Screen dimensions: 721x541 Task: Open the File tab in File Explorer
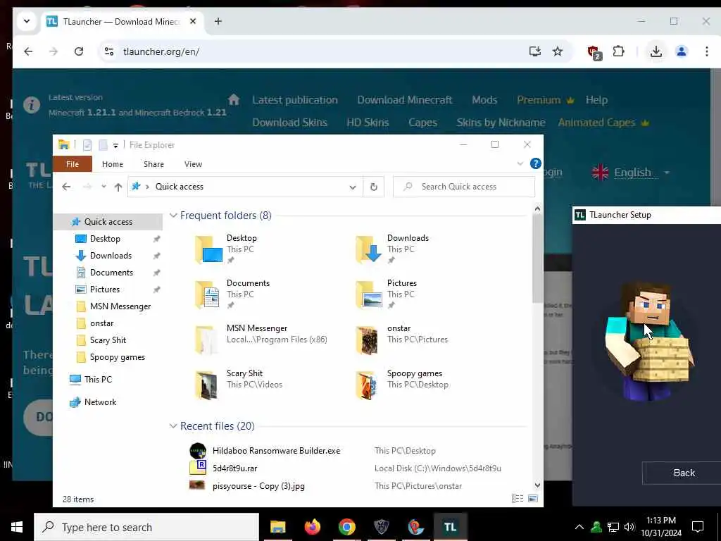tap(73, 163)
